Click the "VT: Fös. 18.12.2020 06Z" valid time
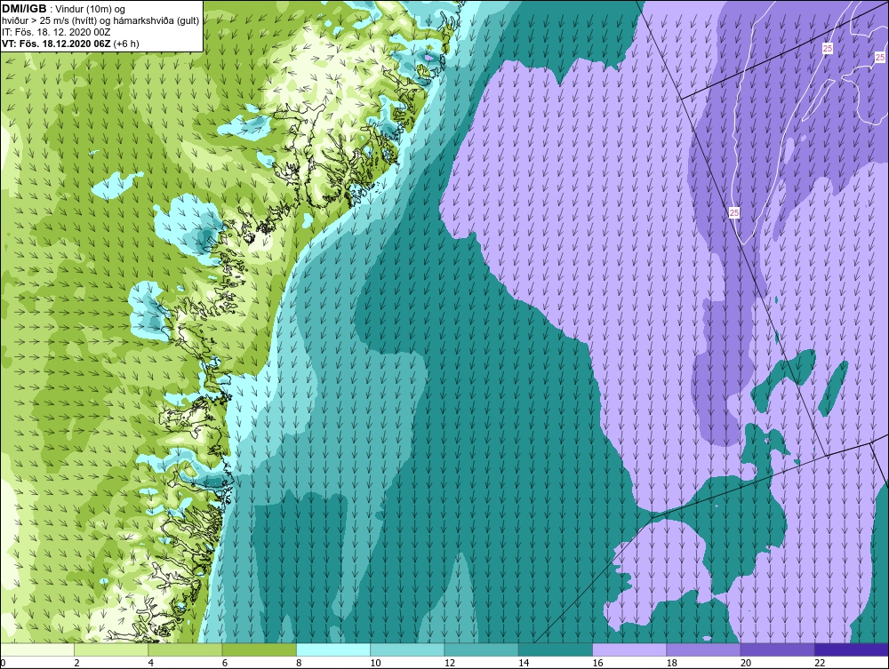Image resolution: width=889 pixels, height=669 pixels. [x=57, y=43]
